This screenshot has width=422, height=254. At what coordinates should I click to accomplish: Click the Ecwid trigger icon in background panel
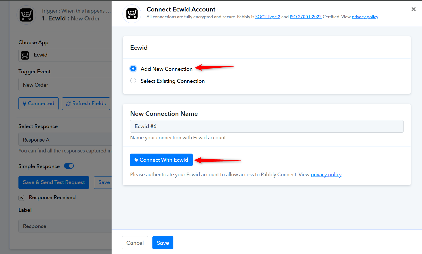pyautogui.click(x=26, y=15)
